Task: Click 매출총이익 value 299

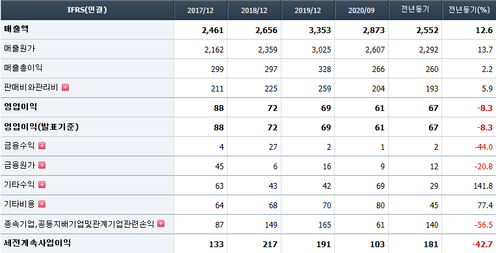Action: (x=217, y=69)
